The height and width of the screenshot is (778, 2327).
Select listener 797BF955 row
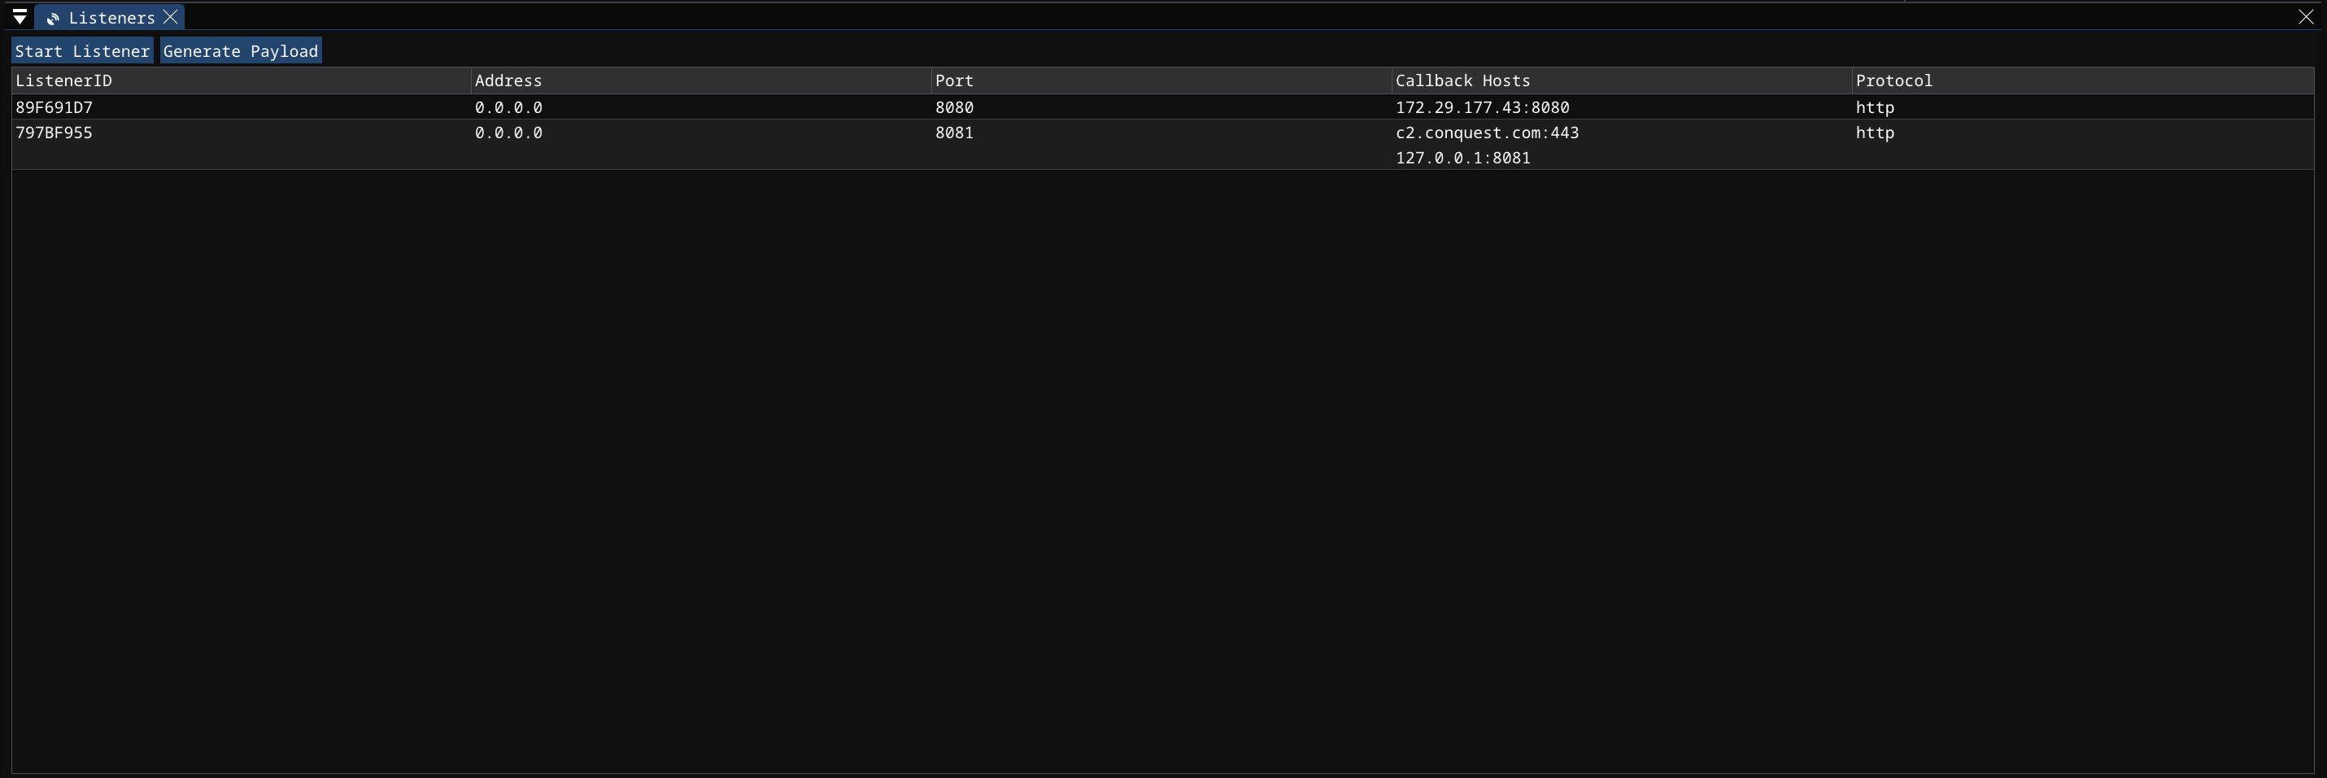pos(54,133)
